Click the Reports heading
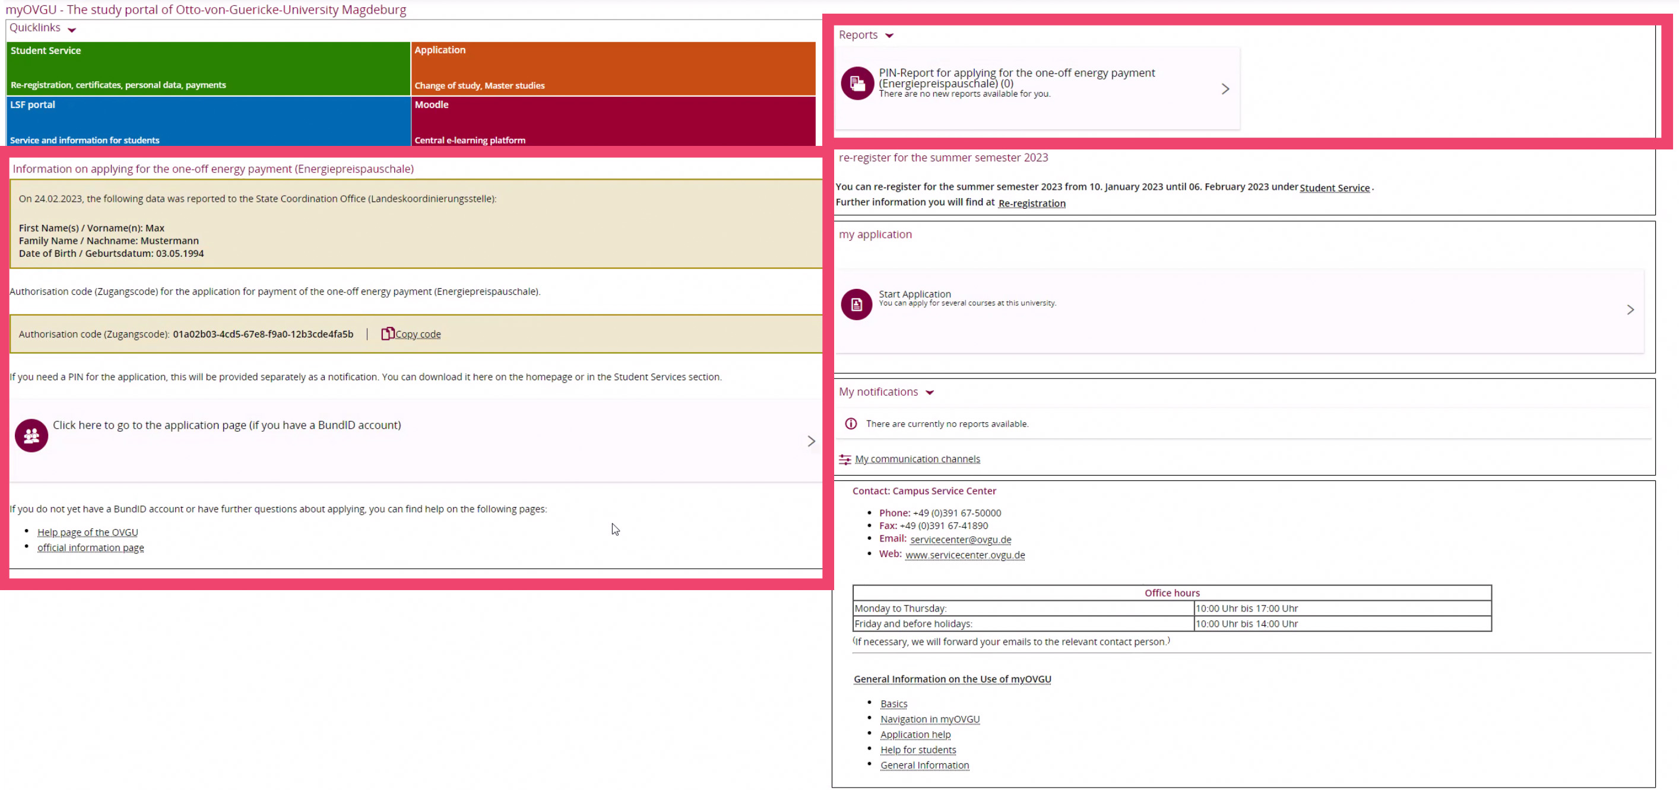 tap(858, 35)
